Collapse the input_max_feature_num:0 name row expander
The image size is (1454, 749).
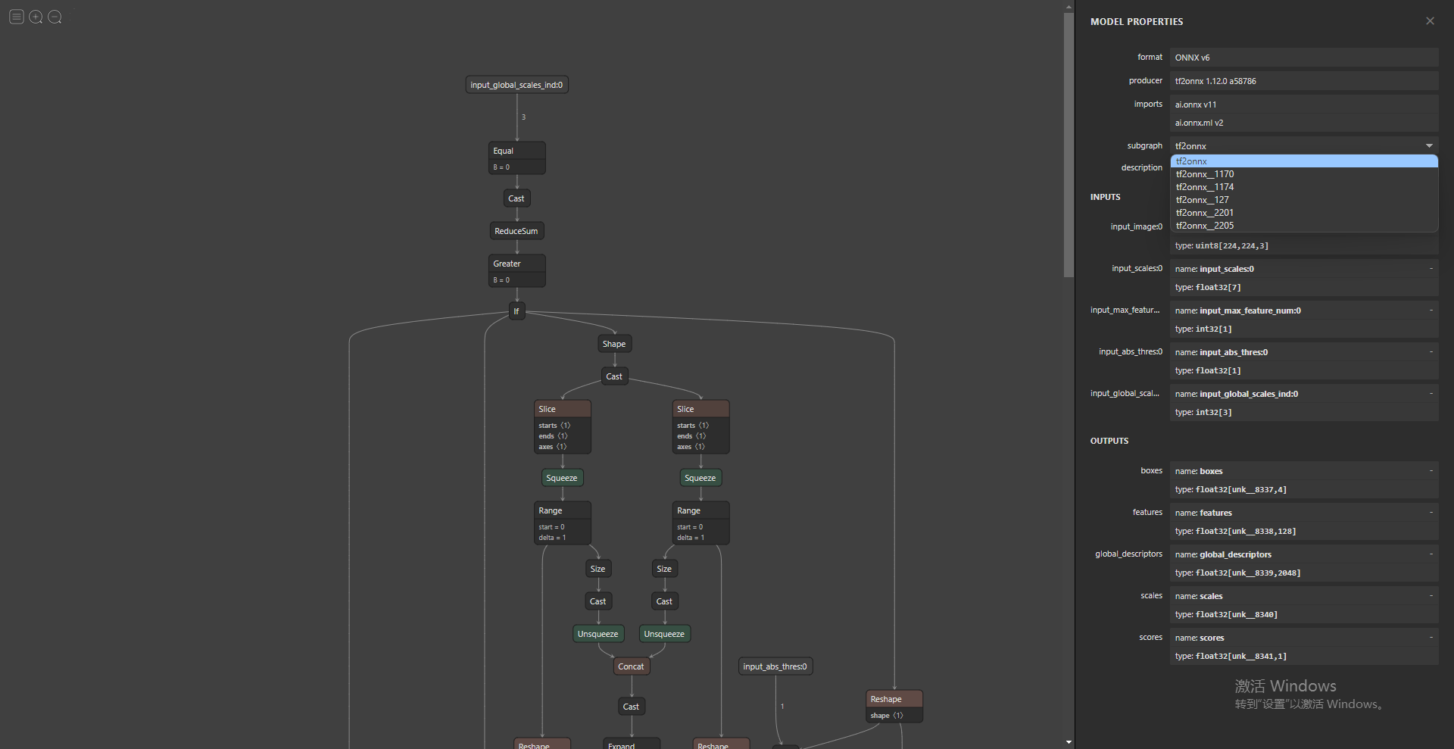tap(1431, 310)
